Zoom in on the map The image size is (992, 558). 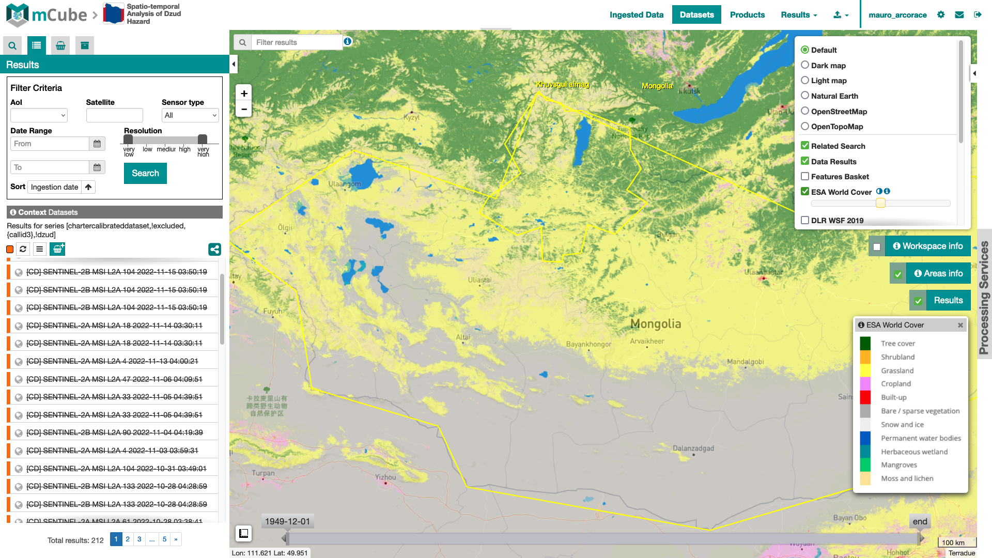click(x=244, y=94)
